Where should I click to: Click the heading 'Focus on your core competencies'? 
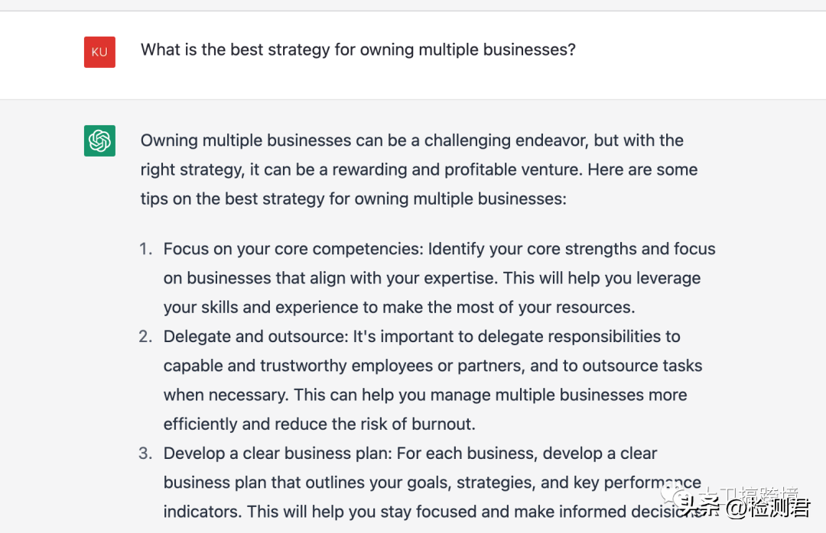[294, 249]
